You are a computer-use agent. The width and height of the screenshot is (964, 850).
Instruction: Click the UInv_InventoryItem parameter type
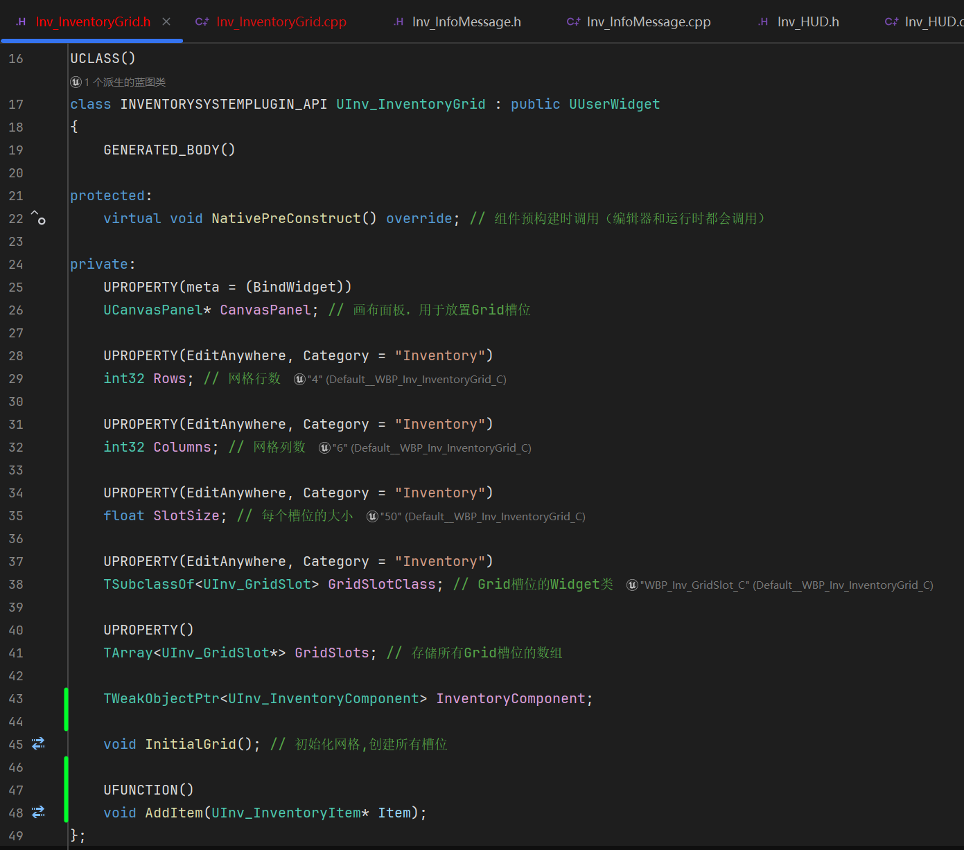pos(286,813)
